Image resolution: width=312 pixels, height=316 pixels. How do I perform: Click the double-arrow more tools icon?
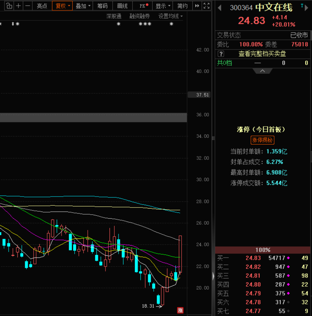197,6
